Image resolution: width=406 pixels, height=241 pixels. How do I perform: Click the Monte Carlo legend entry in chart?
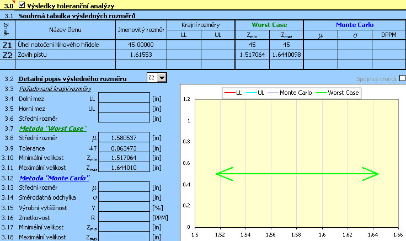[290, 93]
